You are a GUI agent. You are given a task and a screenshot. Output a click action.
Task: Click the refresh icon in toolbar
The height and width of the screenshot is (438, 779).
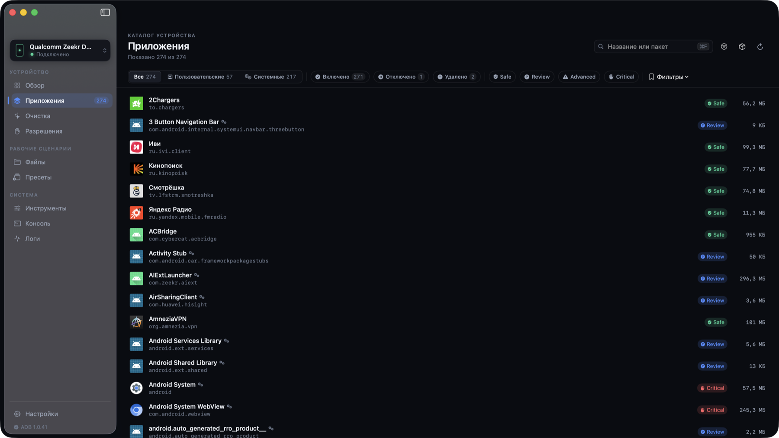coord(760,47)
